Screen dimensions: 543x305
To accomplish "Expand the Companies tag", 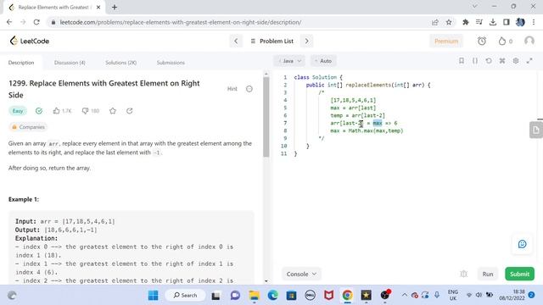I will click(28, 127).
